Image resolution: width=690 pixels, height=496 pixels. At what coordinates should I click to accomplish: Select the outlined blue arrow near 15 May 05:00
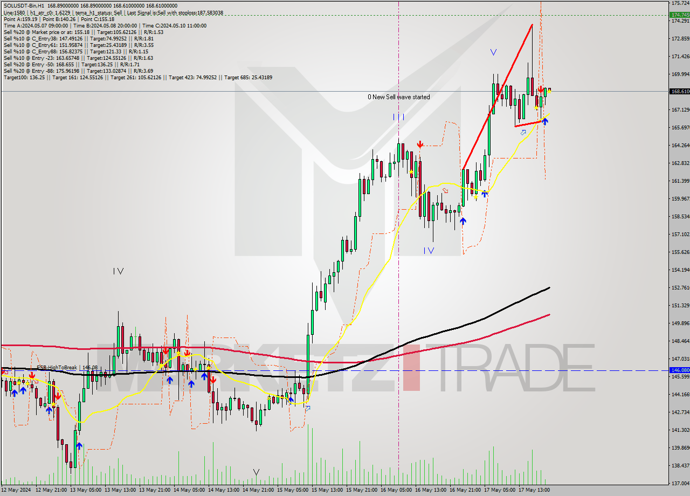click(307, 409)
